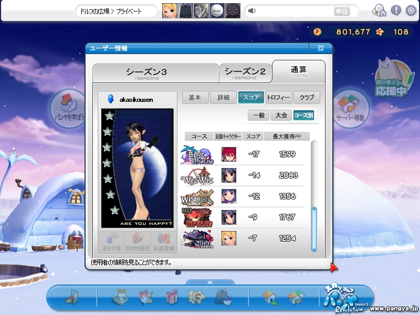Open the ribbon gift card icon
This screenshot has height=315, width=420.
pos(145,297)
